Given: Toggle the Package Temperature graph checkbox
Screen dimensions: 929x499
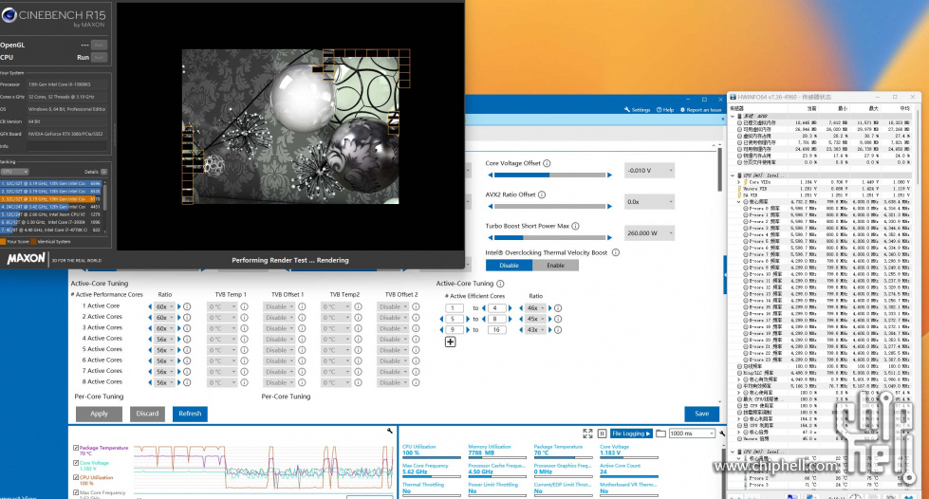Looking at the screenshot, I should pyautogui.click(x=76, y=448).
